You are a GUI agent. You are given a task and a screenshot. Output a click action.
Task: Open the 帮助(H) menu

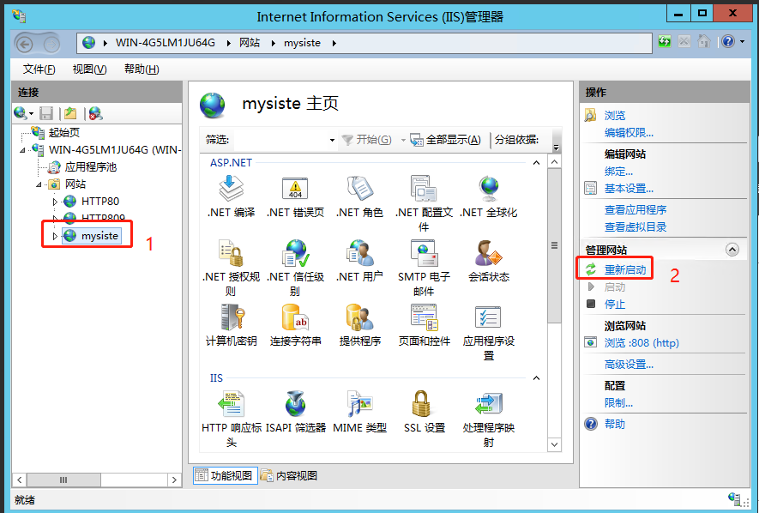pos(142,69)
